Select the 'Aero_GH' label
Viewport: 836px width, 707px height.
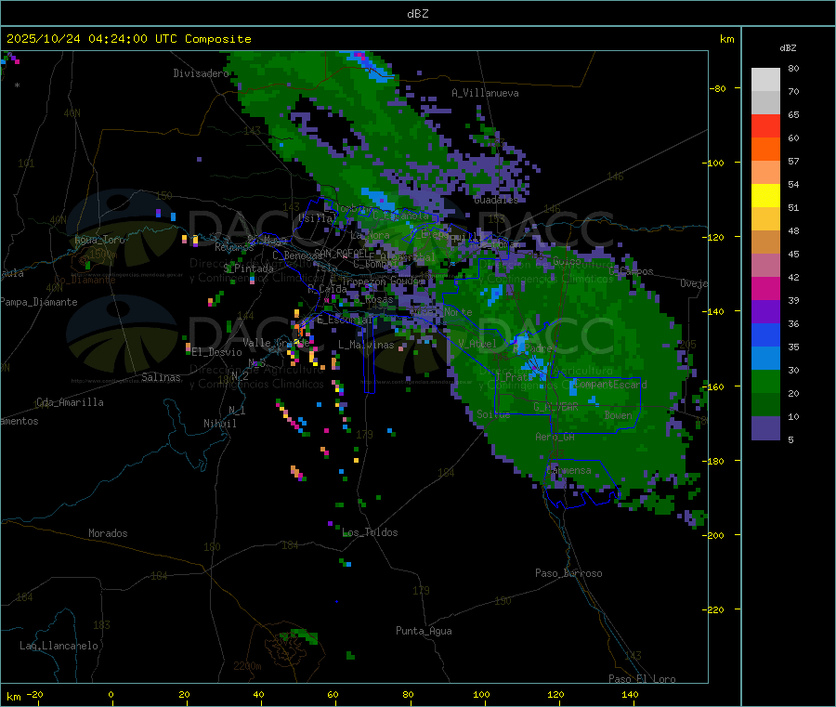point(555,438)
